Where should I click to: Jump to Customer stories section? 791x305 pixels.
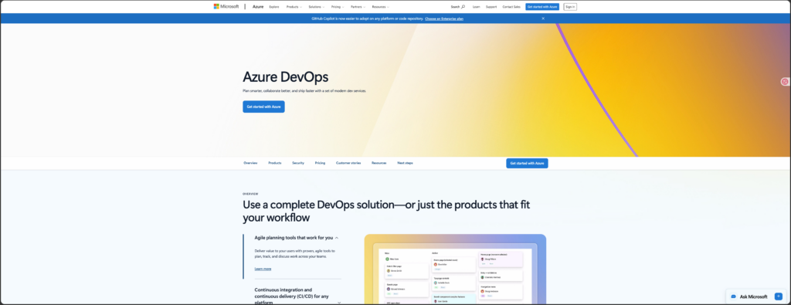pos(348,164)
